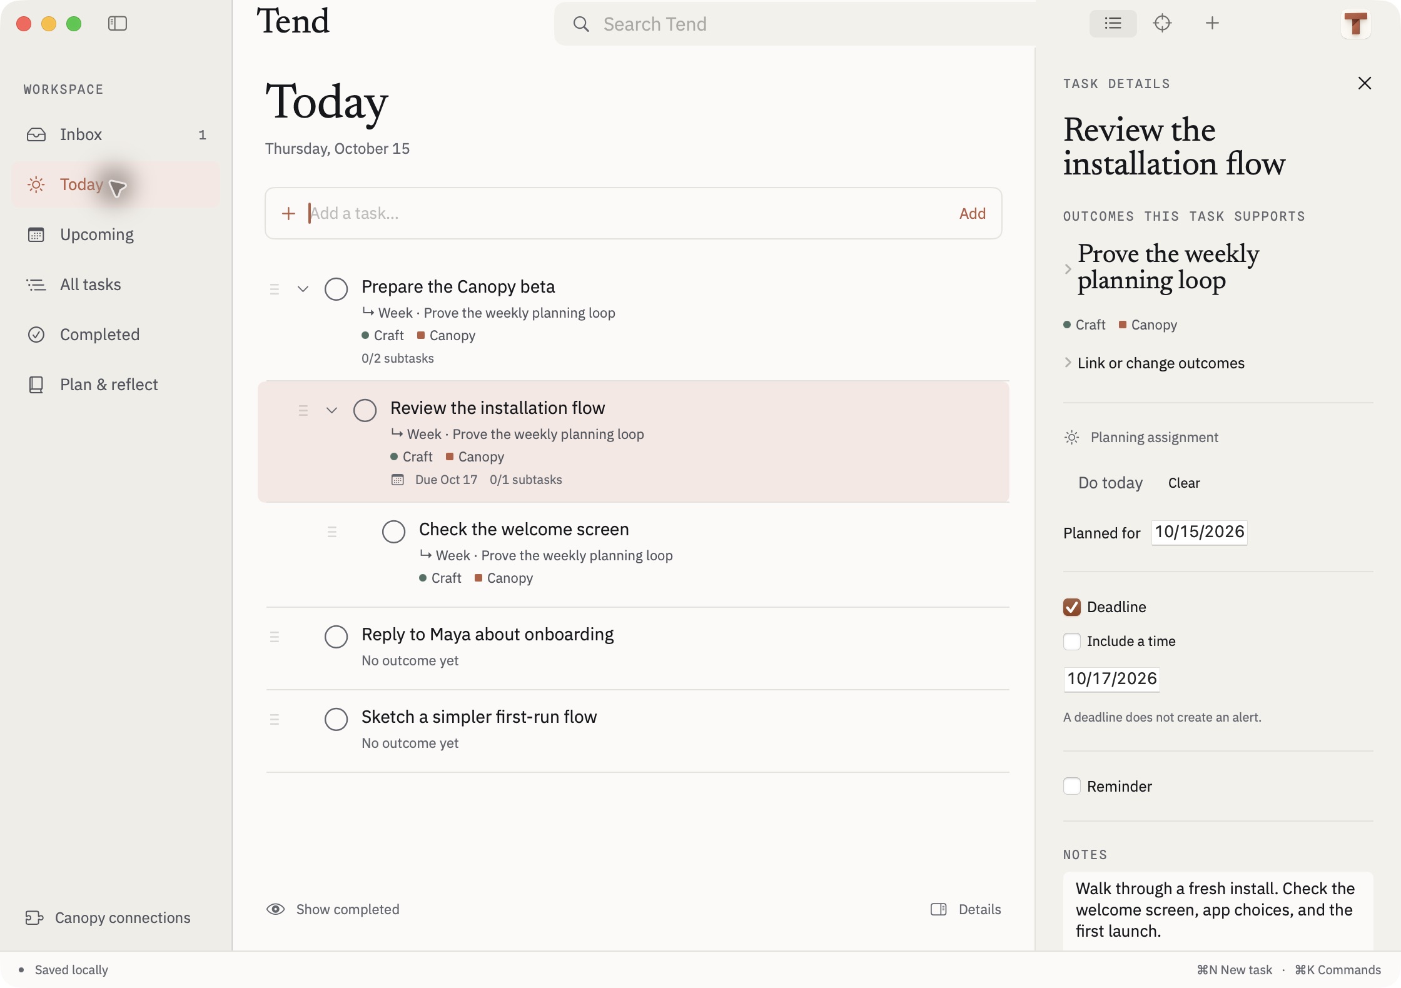Viewport: 1401px width, 988px height.
Task: Mark Review the installation flow as done
Action: click(365, 410)
